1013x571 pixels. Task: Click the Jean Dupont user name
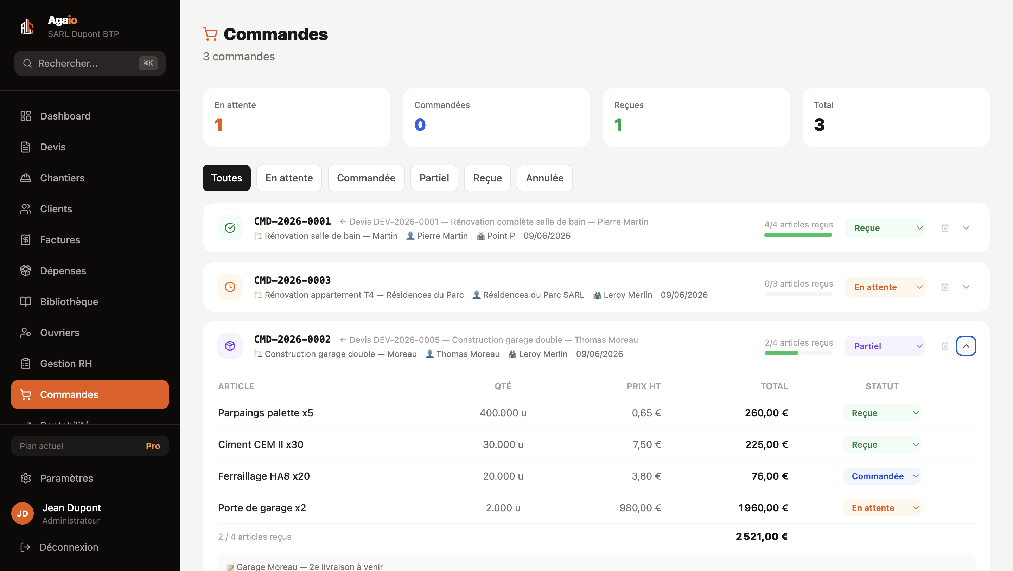click(x=71, y=508)
